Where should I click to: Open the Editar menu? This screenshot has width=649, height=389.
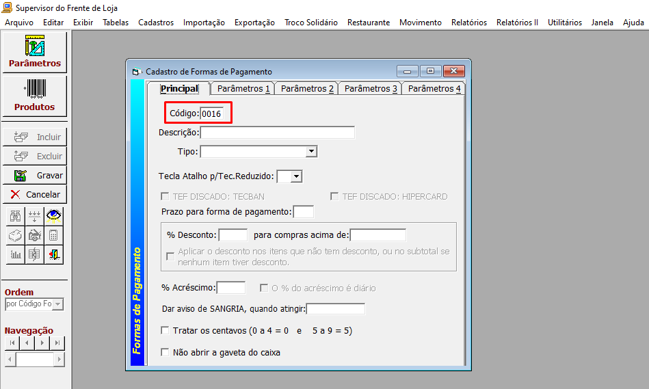[x=53, y=23]
